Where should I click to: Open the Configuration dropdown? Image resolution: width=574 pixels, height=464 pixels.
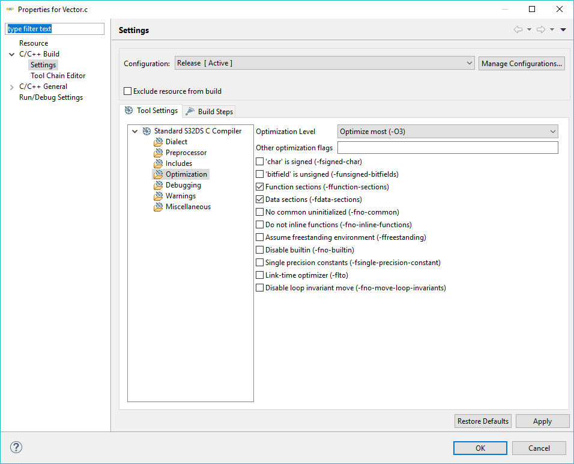click(325, 63)
